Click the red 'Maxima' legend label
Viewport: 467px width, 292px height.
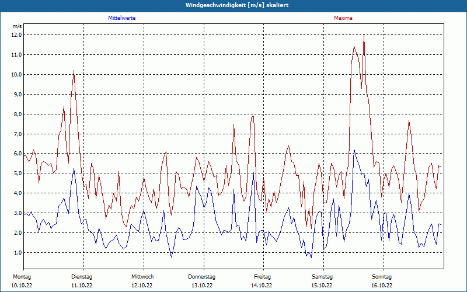click(343, 18)
